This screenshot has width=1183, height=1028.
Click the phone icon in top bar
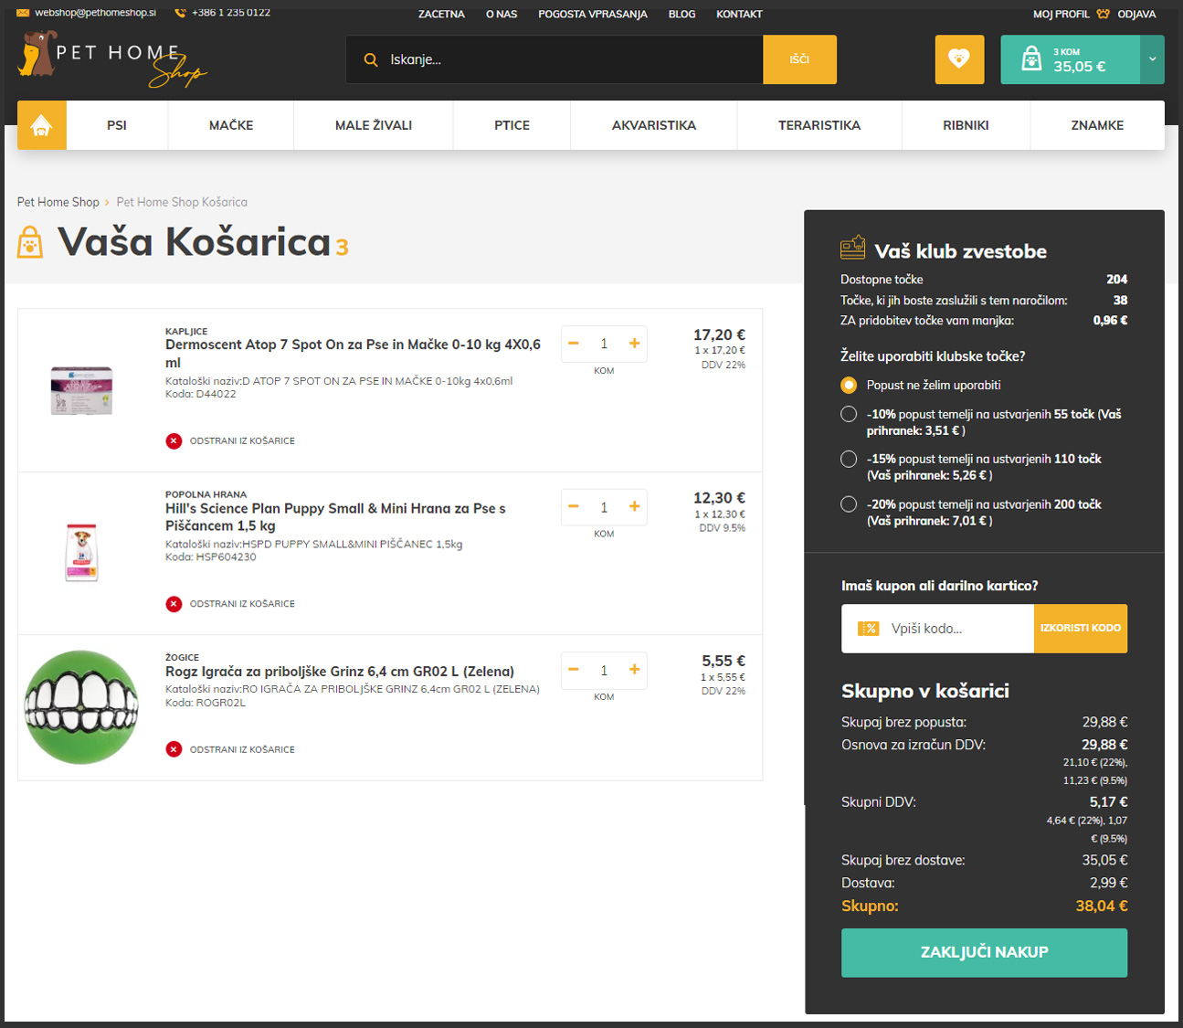pyautogui.click(x=180, y=13)
